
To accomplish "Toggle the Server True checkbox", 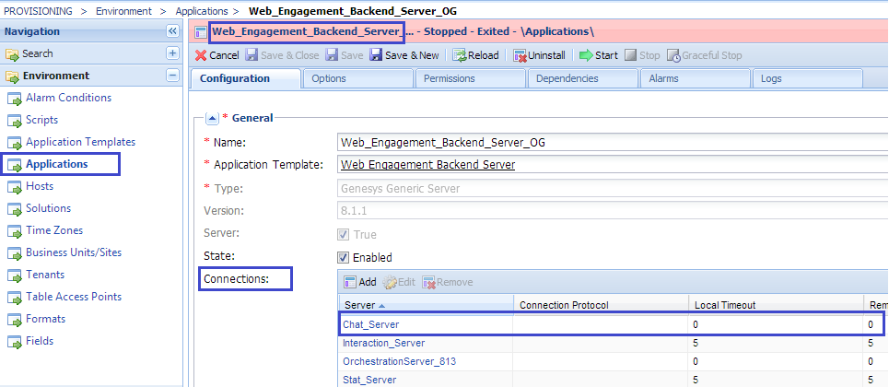I will coord(345,235).
